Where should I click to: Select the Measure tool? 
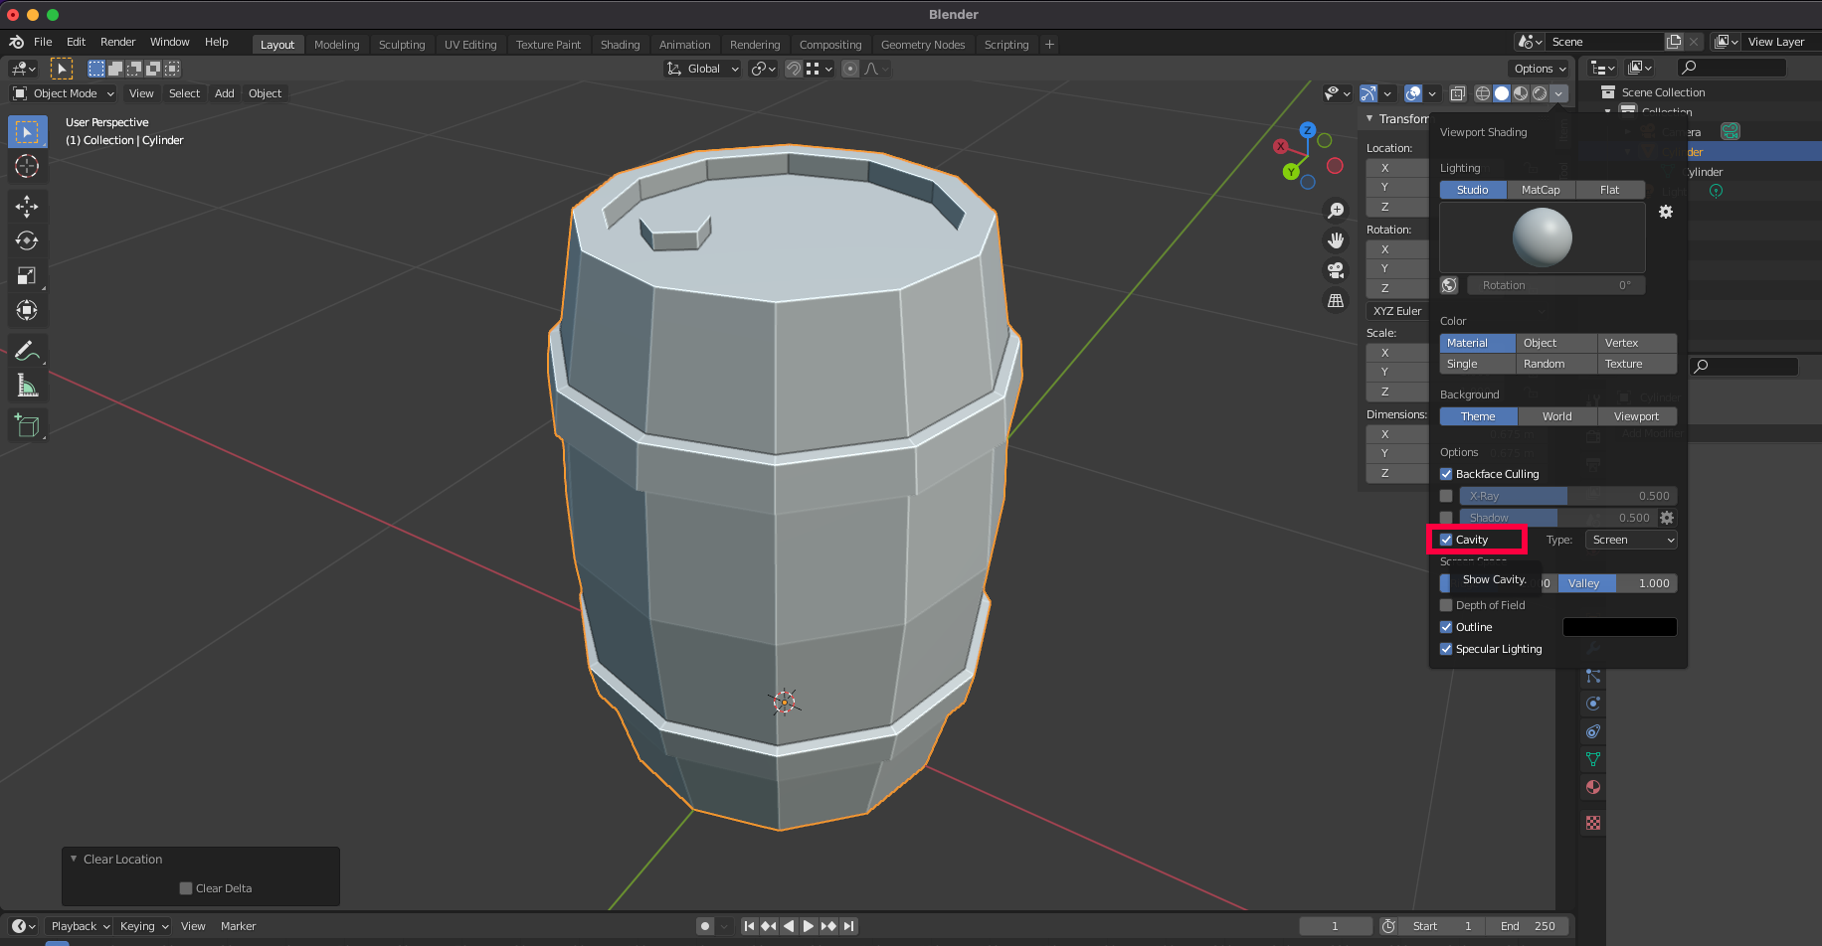tap(27, 386)
